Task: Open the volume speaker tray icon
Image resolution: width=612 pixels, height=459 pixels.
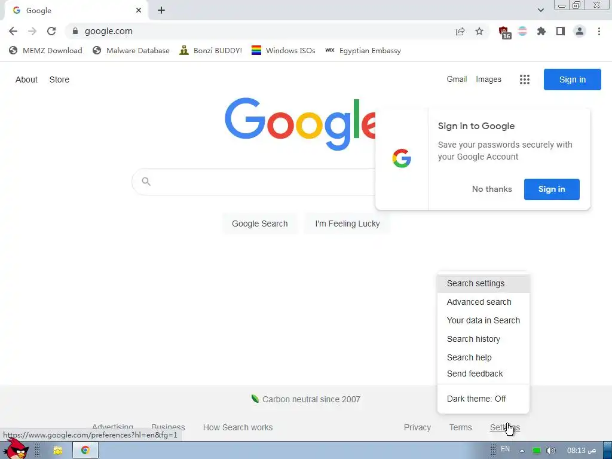Action: tap(550, 451)
